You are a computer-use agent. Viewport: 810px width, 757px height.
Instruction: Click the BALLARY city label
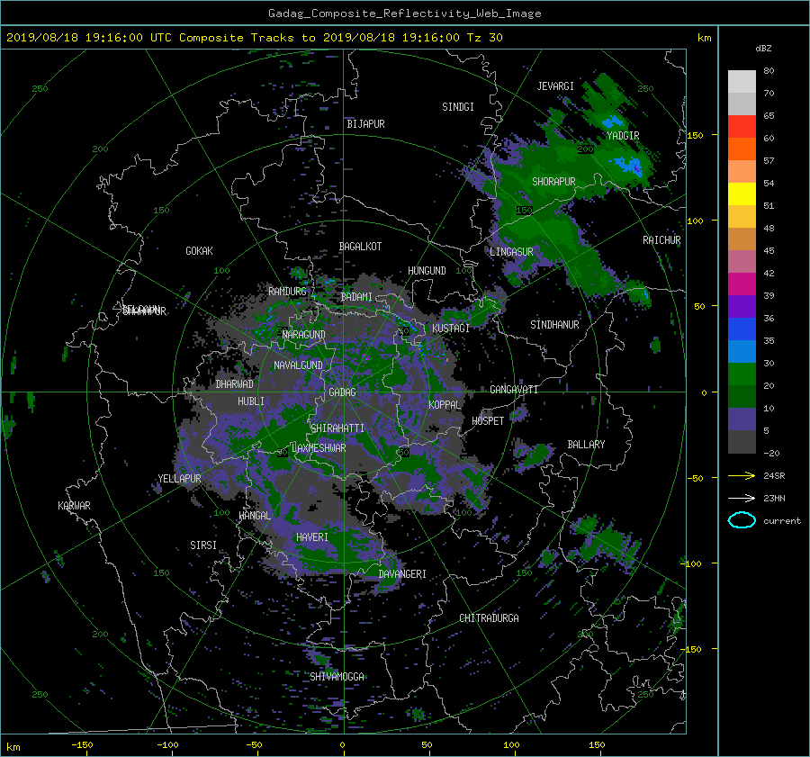pos(586,445)
